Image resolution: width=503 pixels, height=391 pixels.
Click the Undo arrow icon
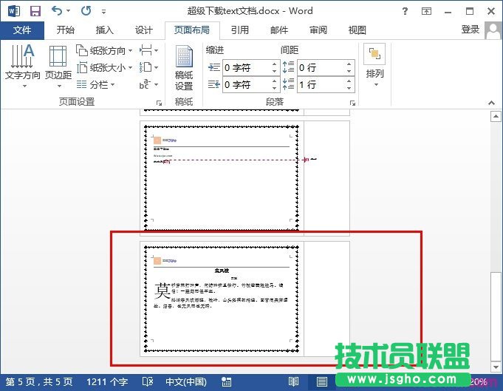coord(58,12)
